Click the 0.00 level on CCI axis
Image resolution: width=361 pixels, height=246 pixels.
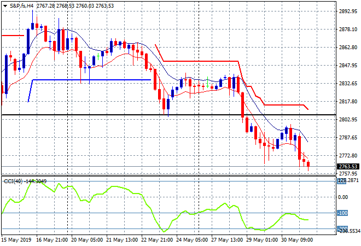tap(343, 197)
